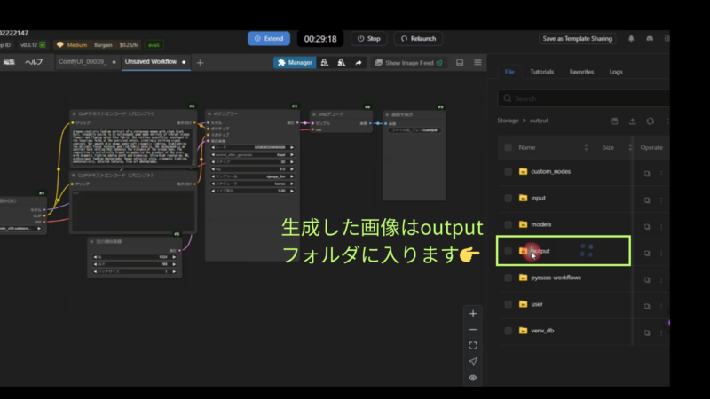Check the venv_db folder checkbox
The width and height of the screenshot is (710, 399).
point(508,331)
